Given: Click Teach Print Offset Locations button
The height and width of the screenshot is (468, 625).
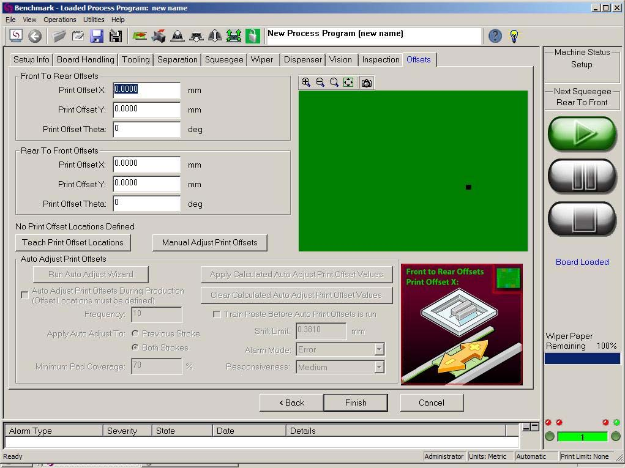Looking at the screenshot, I should 73,242.
